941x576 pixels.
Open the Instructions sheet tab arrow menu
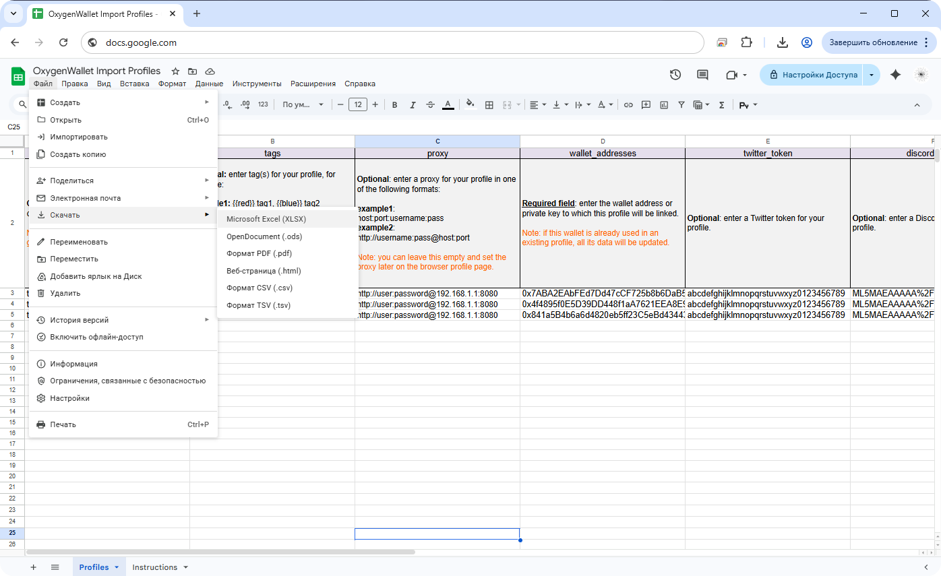pyautogui.click(x=185, y=567)
